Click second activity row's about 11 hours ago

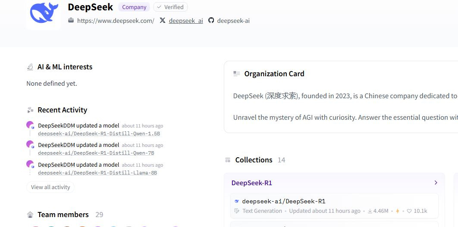pyautogui.click(x=142, y=145)
